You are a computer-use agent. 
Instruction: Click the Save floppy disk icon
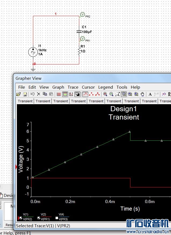25,94
